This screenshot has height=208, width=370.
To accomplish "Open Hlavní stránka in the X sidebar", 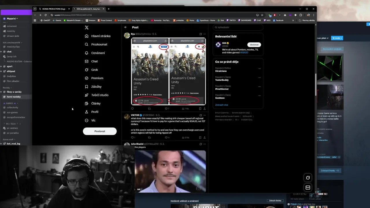I will (x=98, y=36).
